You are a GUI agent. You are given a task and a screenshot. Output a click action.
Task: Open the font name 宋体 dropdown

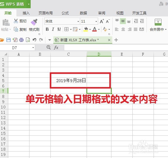coord(78,21)
